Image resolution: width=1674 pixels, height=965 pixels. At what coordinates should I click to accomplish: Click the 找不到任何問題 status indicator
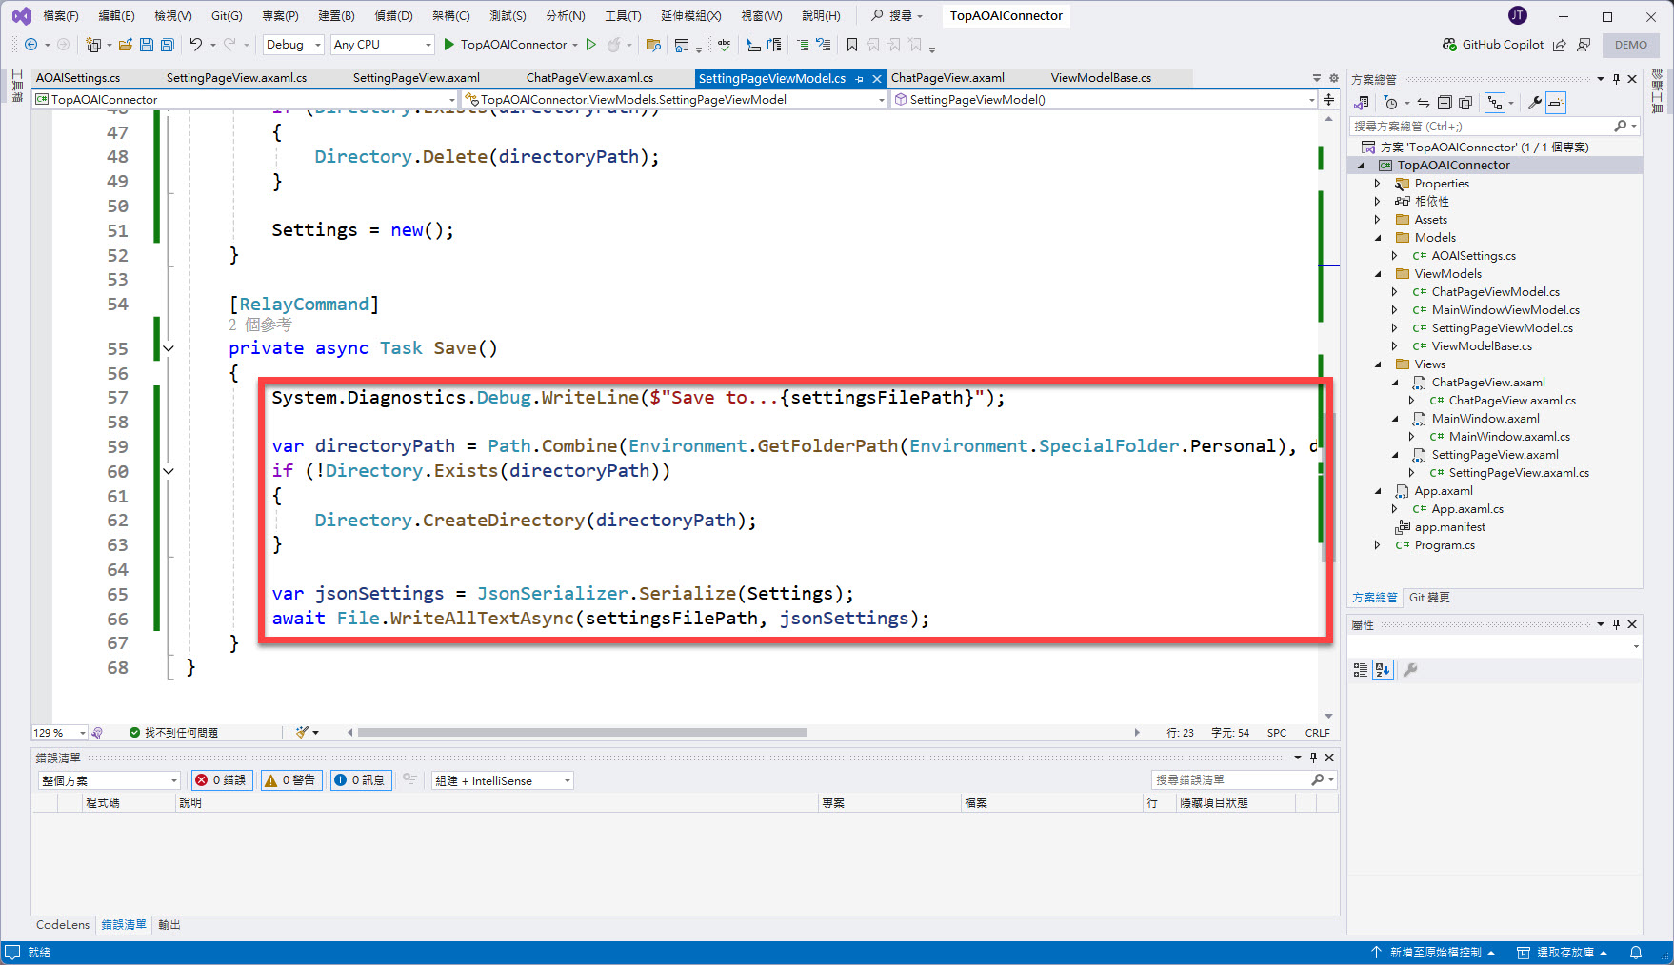173,733
